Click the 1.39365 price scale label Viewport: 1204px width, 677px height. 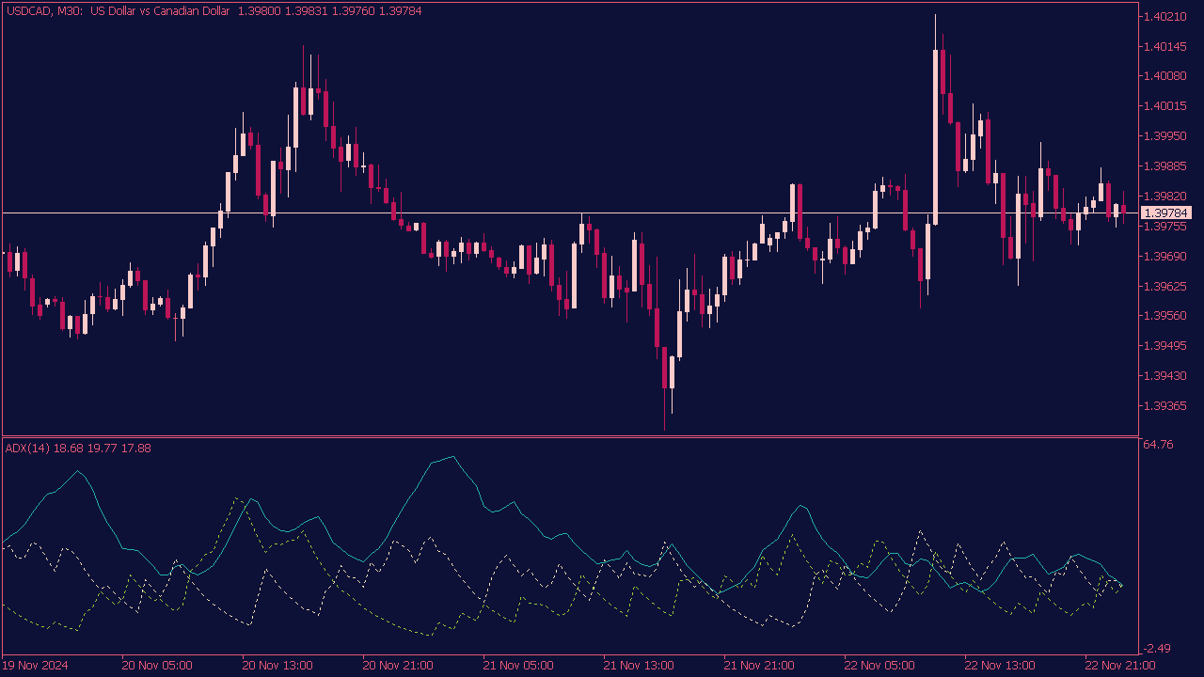(x=1164, y=405)
